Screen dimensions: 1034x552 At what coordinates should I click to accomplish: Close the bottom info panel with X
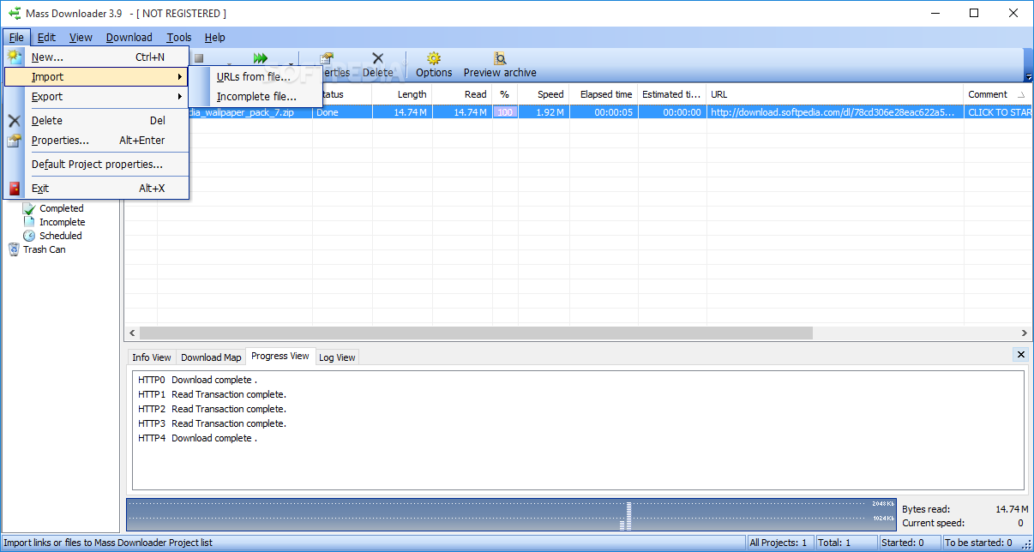(1020, 355)
